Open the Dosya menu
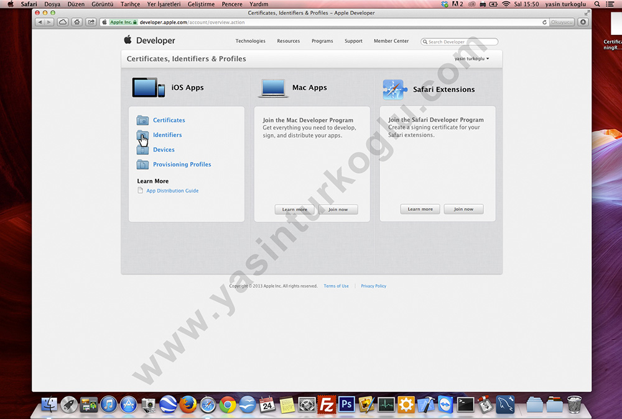 point(52,4)
